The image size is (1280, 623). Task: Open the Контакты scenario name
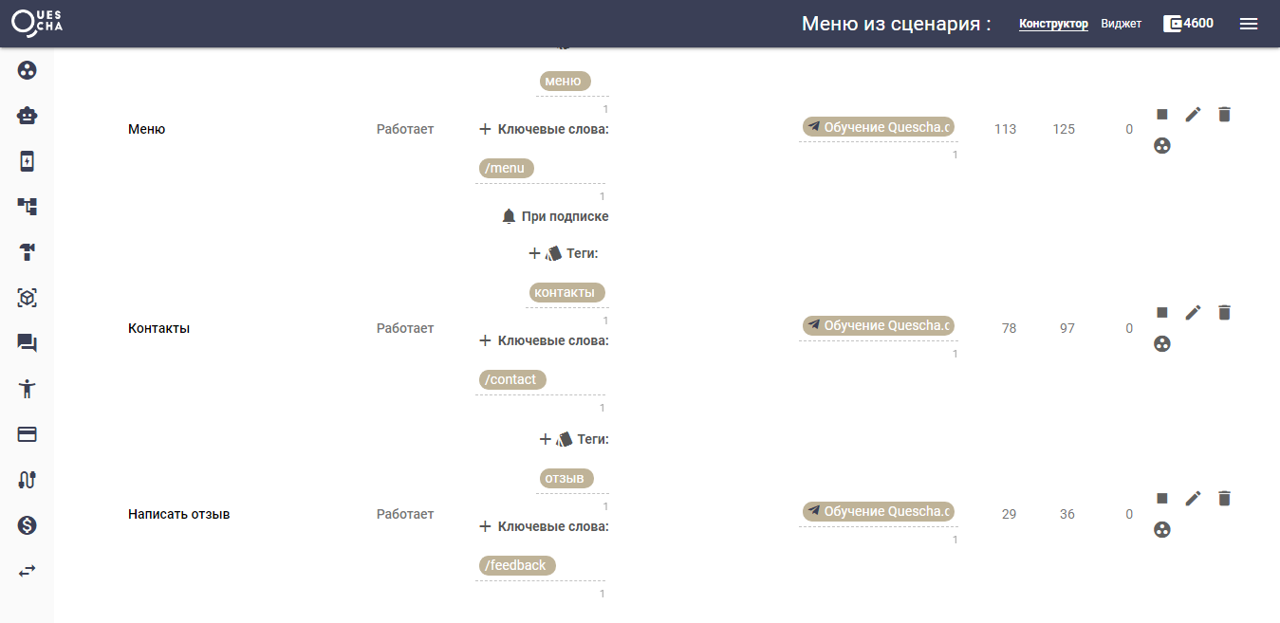pyautogui.click(x=159, y=328)
